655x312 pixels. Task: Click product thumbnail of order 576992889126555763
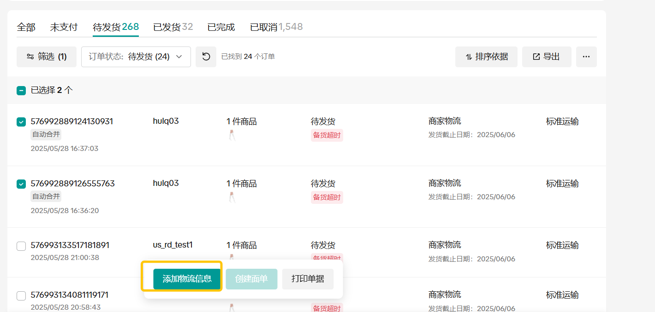[232, 197]
